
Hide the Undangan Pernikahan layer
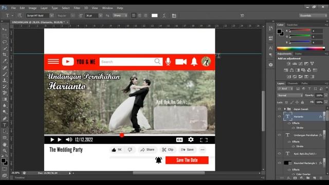pyautogui.click(x=279, y=135)
